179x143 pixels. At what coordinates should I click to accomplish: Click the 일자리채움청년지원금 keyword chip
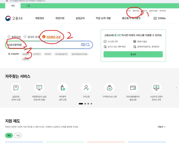point(79,54)
